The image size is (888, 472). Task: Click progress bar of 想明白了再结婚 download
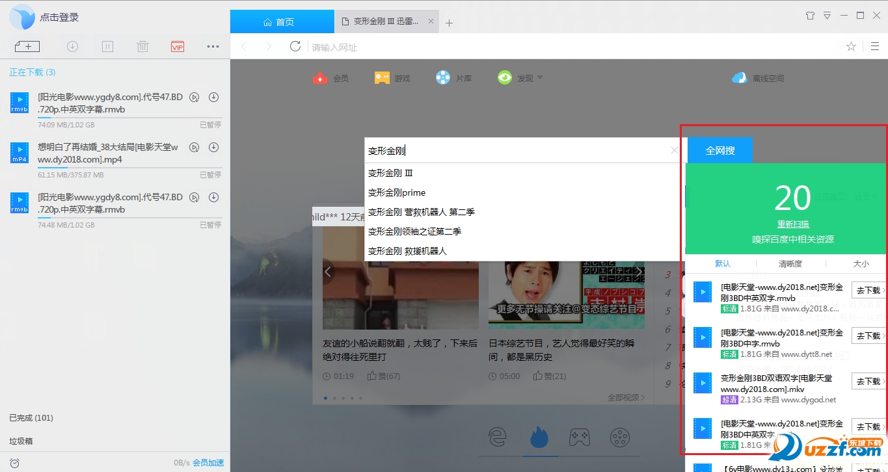tap(129, 168)
